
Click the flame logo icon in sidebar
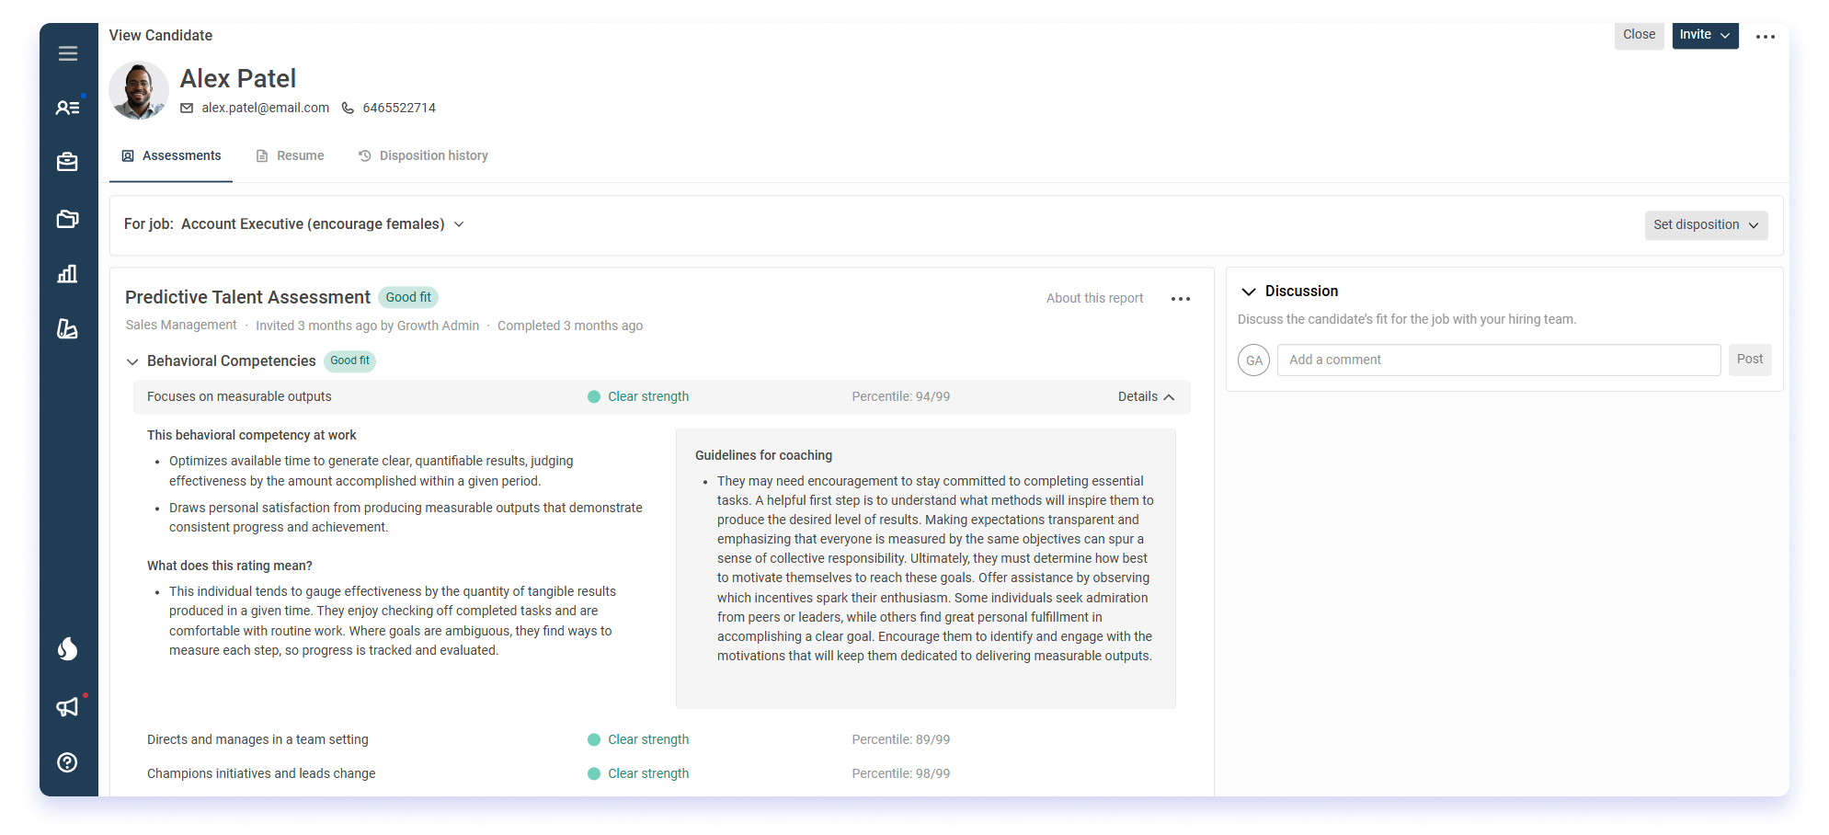click(x=68, y=649)
